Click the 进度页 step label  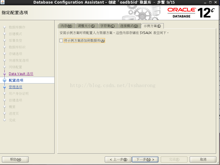coord(14,113)
